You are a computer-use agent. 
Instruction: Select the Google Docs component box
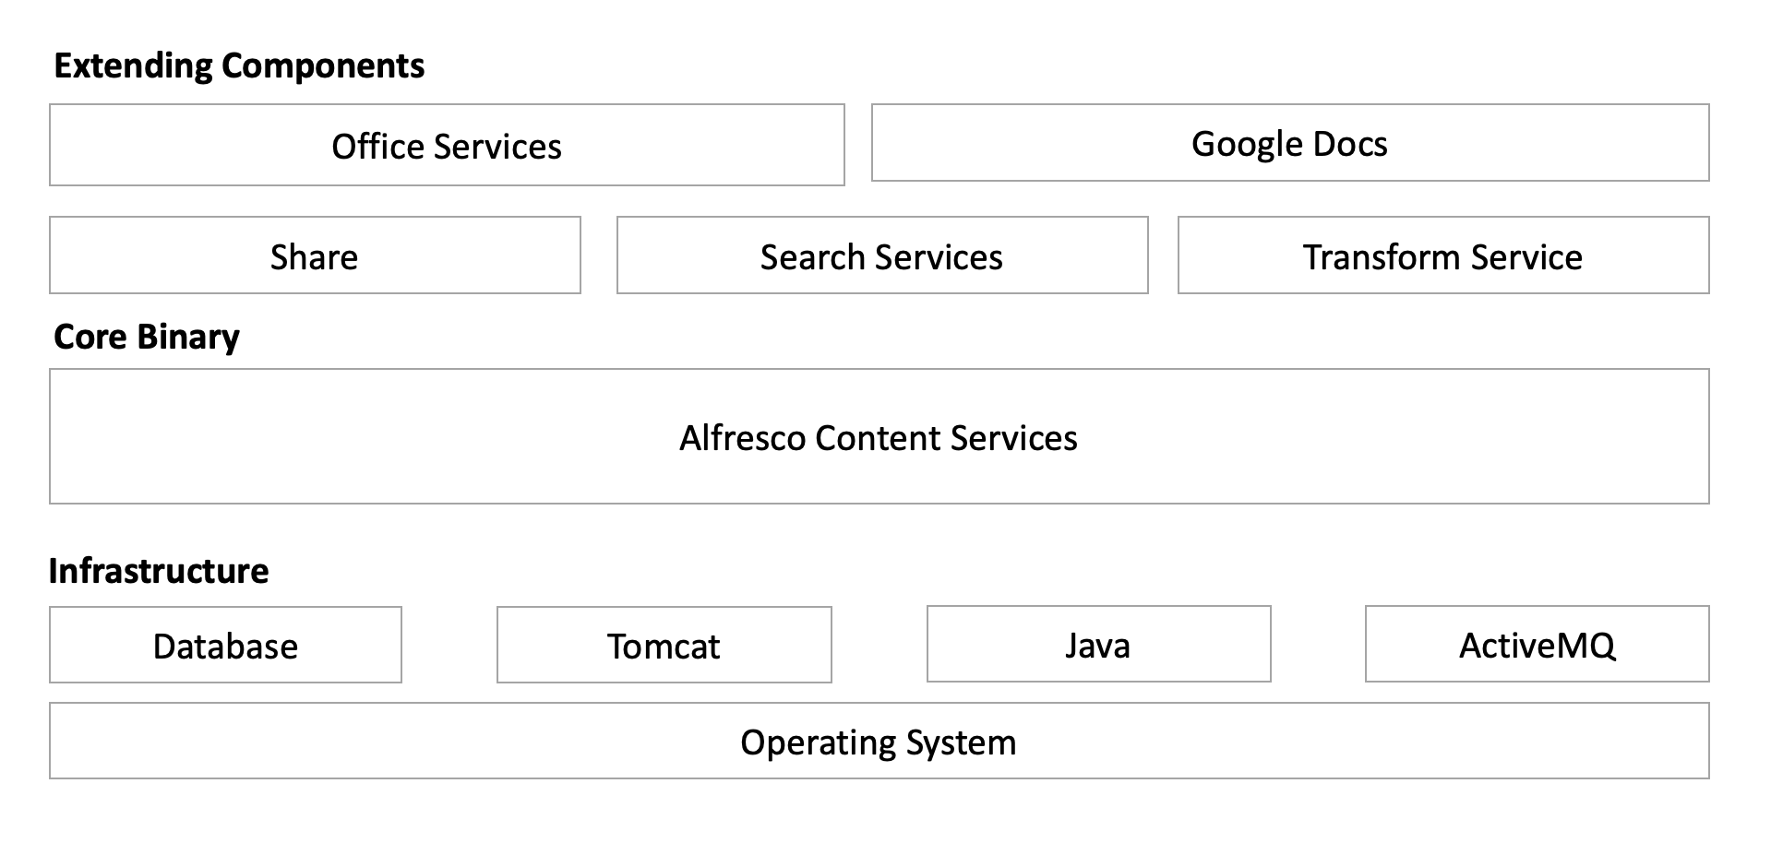[1289, 144]
